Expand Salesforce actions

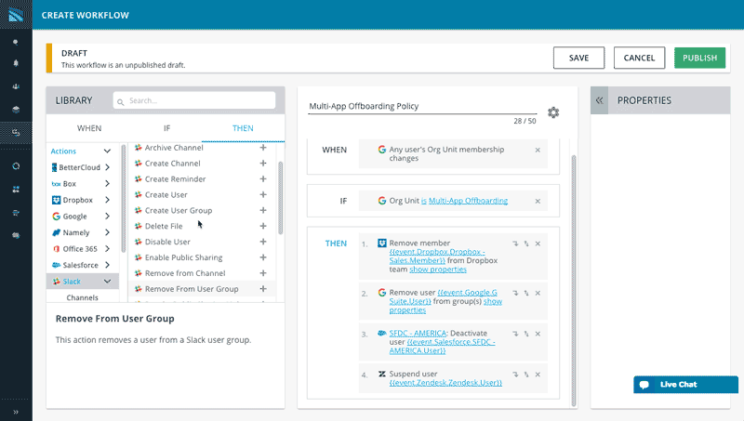point(107,265)
